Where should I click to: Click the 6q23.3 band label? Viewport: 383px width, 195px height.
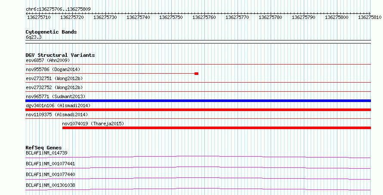34,37
